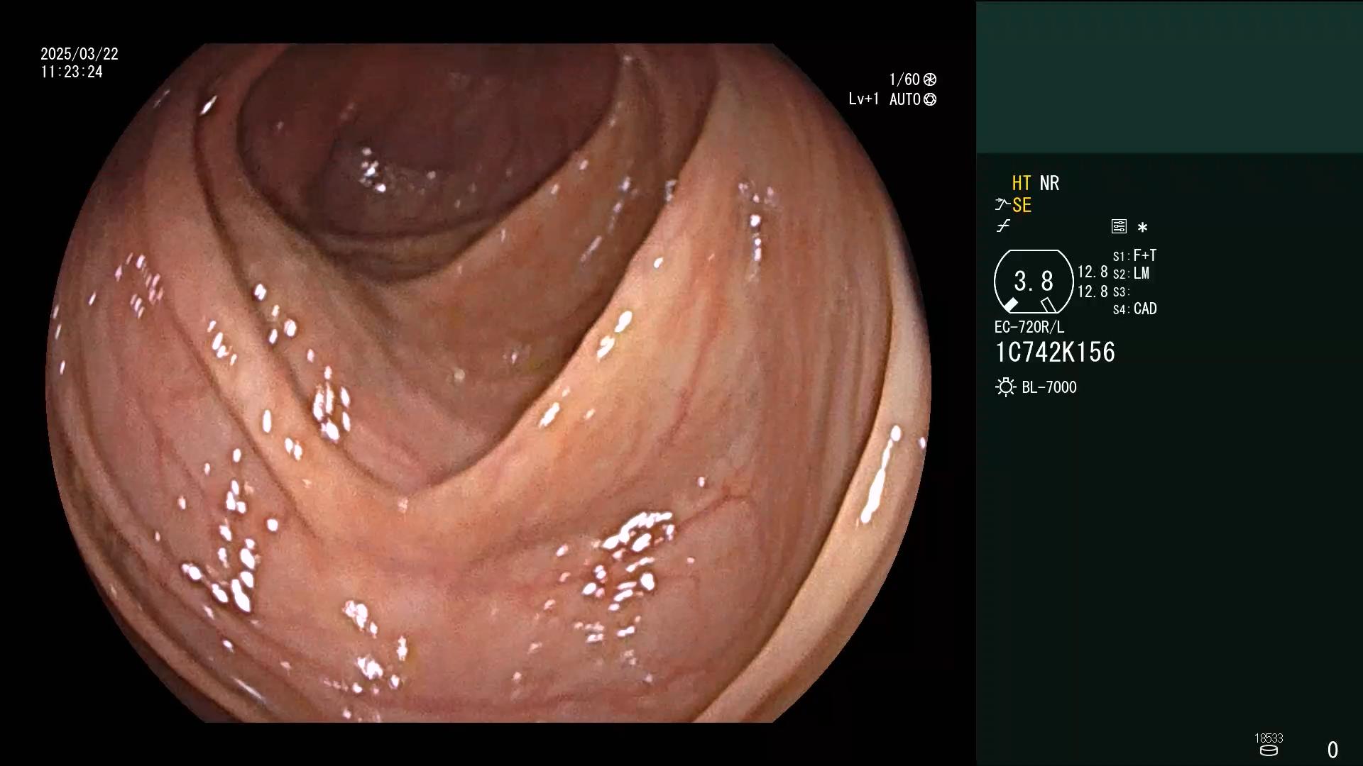Click the captured image counter 0
The image size is (1363, 766).
tap(1332, 750)
